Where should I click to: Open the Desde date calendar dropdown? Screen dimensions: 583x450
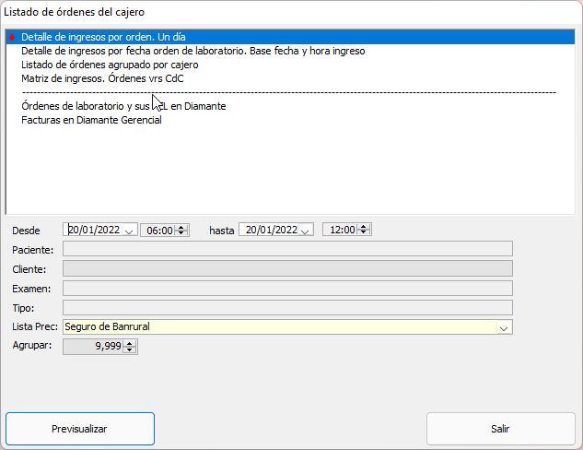click(129, 231)
